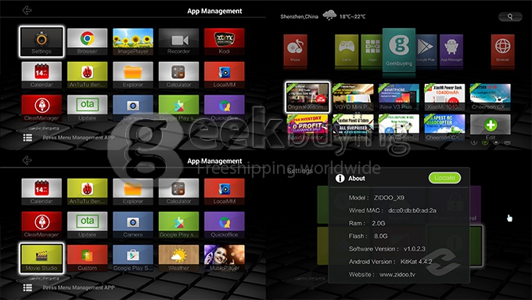Open the red globe Browser tile
Image resolution: width=532 pixels, height=300 pixels.
tap(502, 50)
